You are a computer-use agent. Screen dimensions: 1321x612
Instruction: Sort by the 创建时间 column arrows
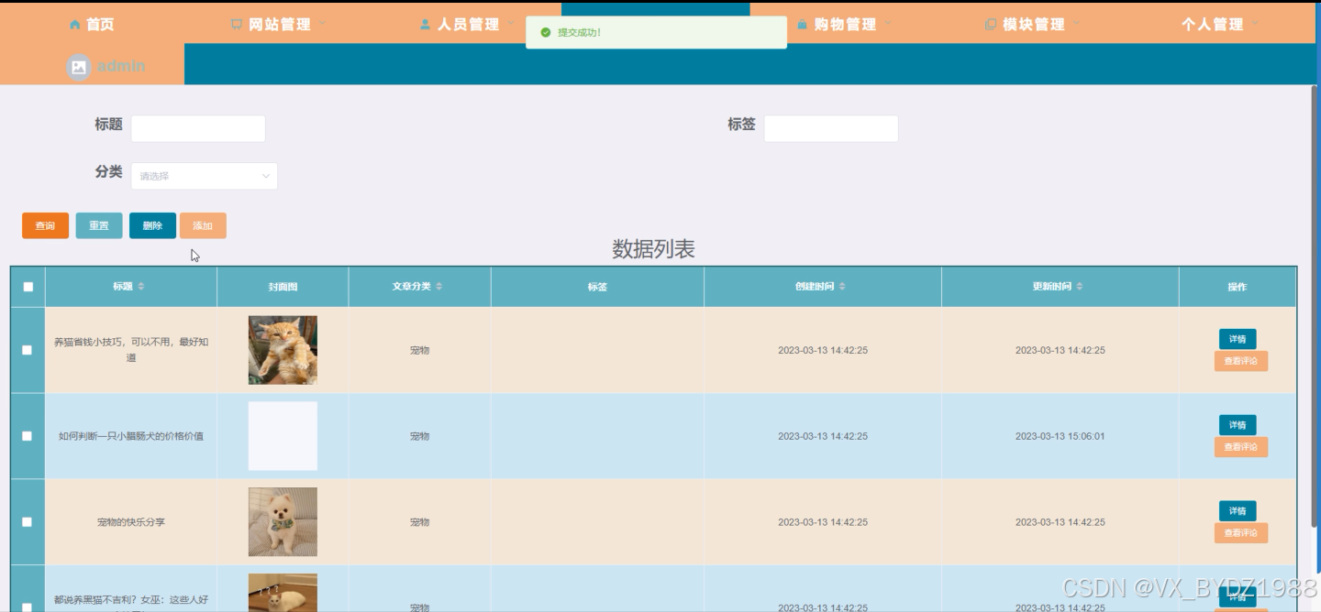842,287
